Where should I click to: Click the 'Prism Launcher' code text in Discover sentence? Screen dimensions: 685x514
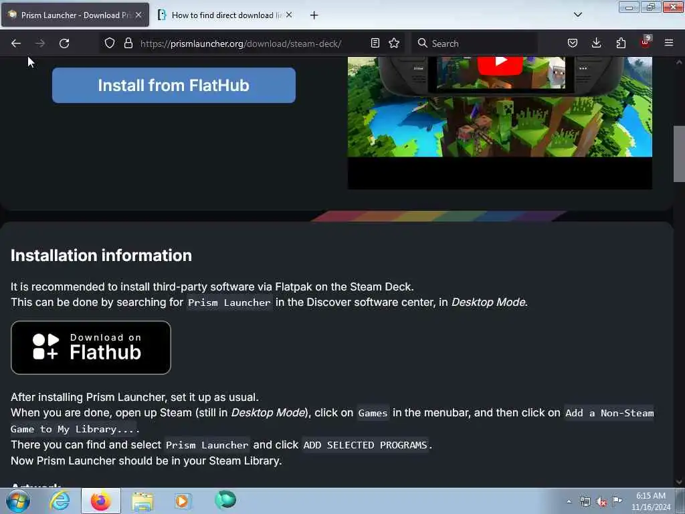point(229,303)
